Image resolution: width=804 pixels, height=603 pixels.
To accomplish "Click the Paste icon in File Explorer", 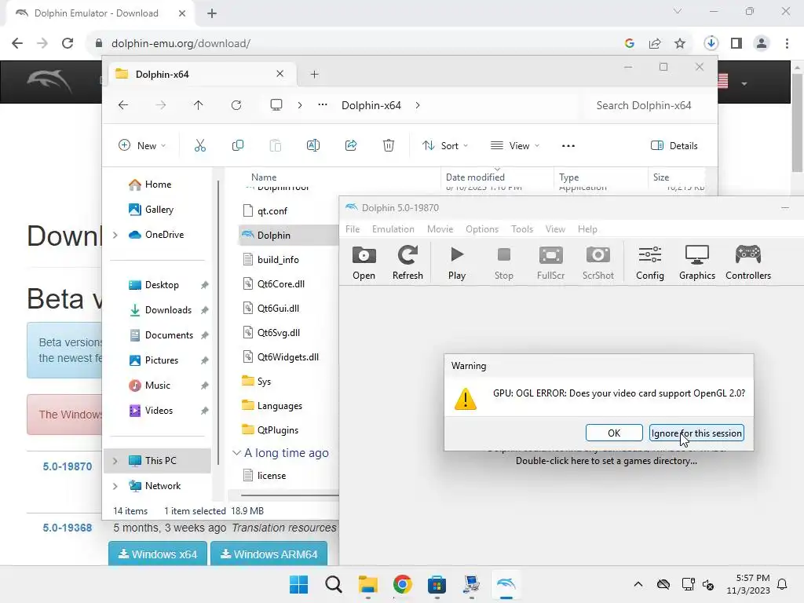I will 276,145.
